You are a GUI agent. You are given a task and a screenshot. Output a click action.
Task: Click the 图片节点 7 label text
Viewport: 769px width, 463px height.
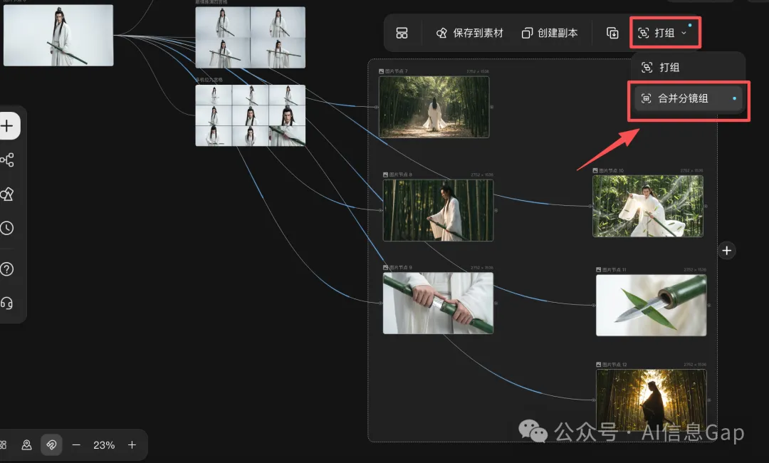(x=397, y=71)
